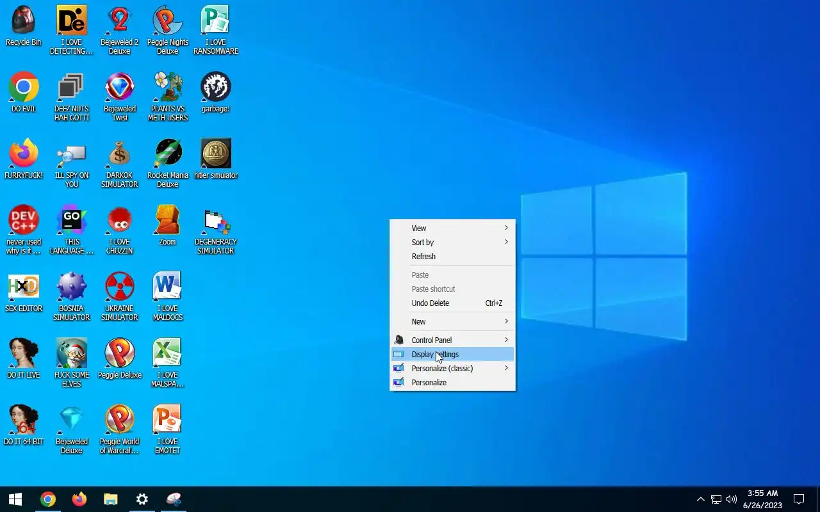This screenshot has width=820, height=512.
Task: Select the Detect It Easy 'I LOVE DETECTING...' icon
Action: pos(72,30)
